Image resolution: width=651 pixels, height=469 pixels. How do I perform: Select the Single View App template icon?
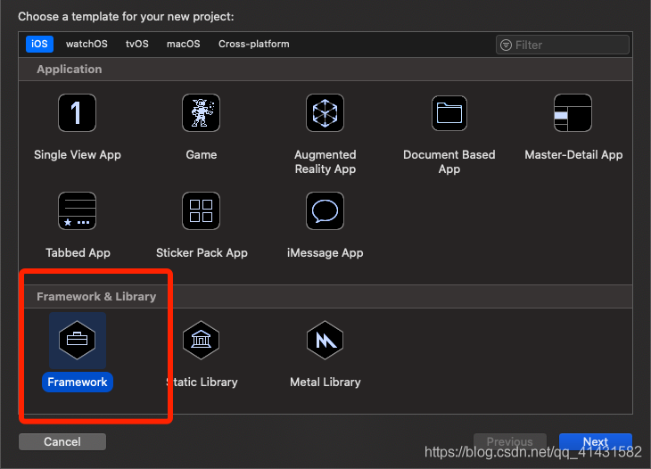77,112
